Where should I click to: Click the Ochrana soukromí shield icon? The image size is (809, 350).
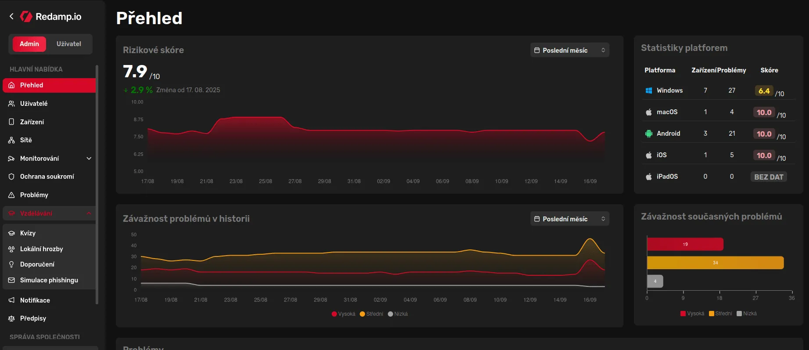[11, 177]
